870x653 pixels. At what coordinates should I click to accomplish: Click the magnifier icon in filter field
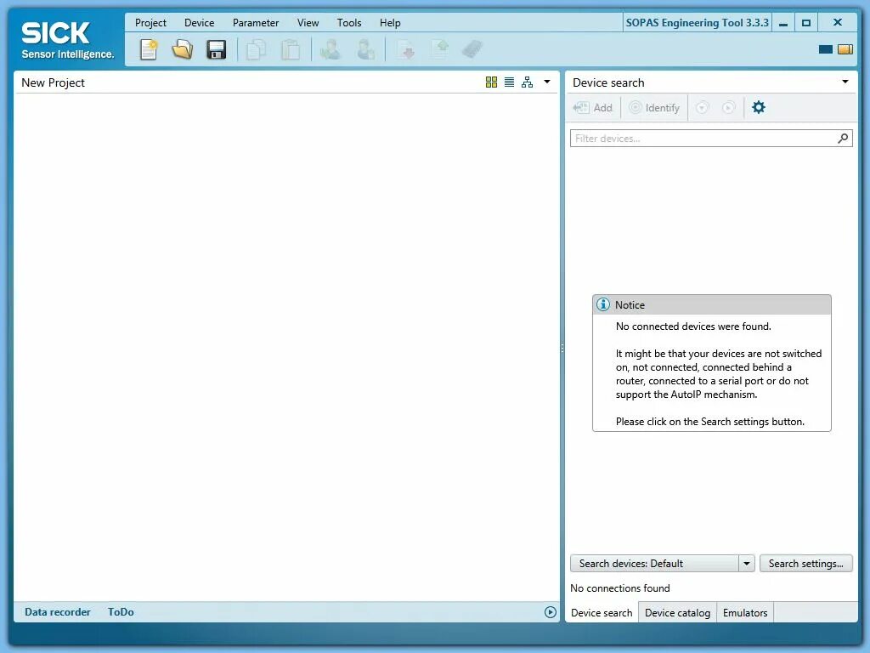pyautogui.click(x=842, y=139)
